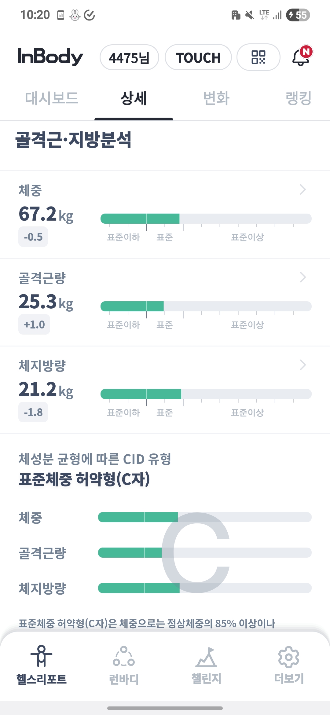Tap the 표준체중 허약형(C자) heading
This screenshot has height=715, width=330.
[84, 479]
